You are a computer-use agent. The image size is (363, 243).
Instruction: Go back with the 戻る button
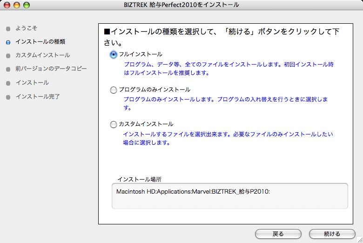pos(278,234)
